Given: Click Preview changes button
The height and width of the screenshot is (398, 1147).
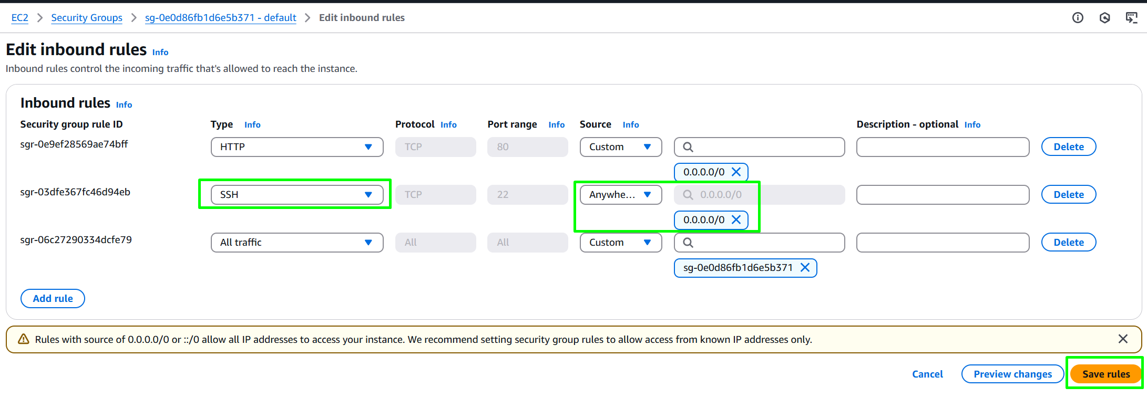Looking at the screenshot, I should point(1013,374).
